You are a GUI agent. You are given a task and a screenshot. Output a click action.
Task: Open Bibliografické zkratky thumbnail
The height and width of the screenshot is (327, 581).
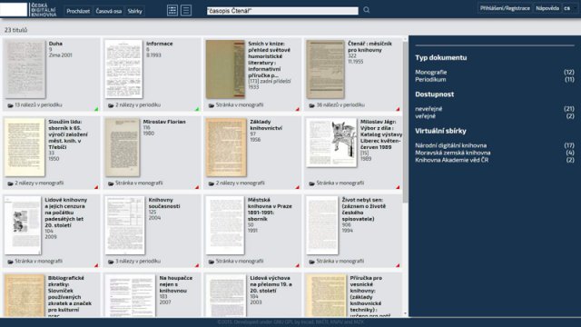[25, 295]
